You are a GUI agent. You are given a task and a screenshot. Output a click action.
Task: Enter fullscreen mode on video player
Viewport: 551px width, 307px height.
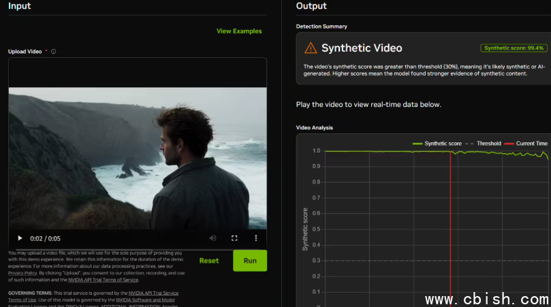[234, 238]
